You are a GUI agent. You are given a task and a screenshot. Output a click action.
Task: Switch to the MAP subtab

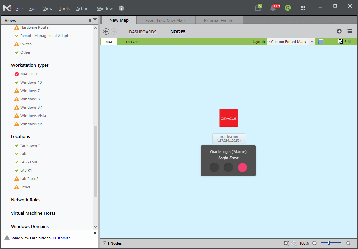(109, 42)
